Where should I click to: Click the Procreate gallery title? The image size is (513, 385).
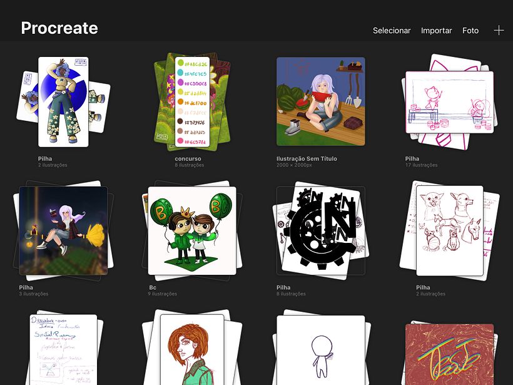click(x=59, y=28)
